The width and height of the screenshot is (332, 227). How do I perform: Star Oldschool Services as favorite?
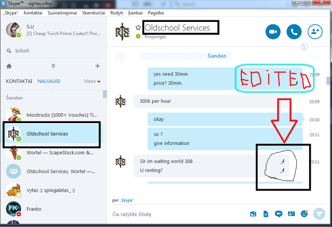click(138, 28)
